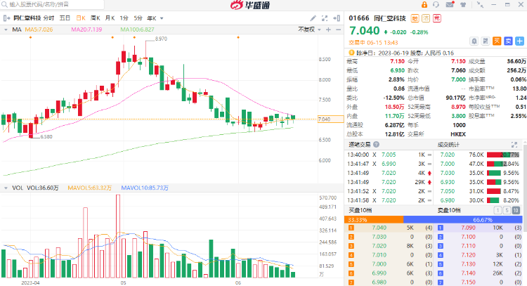Viewport: 527px width, 286px height.
Task: Select the 周K weekly chart tab
Action: pyautogui.click(x=96, y=18)
